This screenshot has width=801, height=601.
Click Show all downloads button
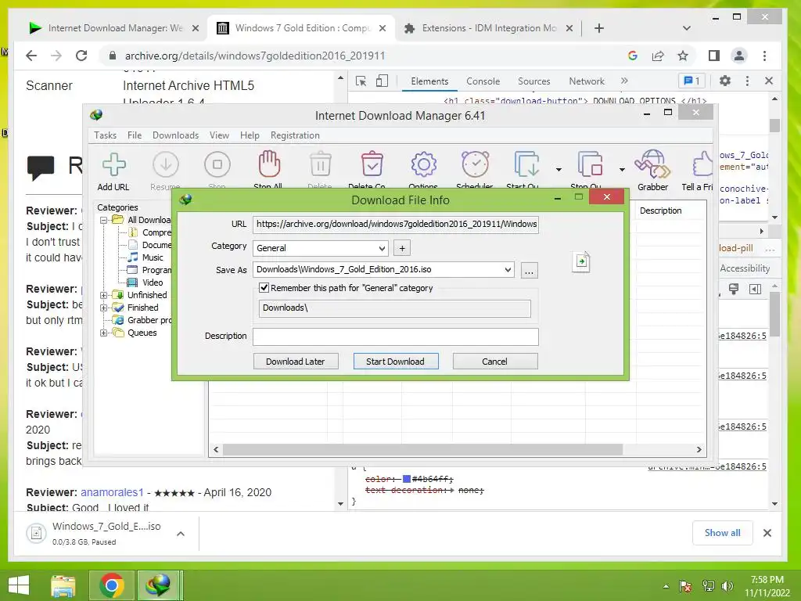[x=722, y=532]
